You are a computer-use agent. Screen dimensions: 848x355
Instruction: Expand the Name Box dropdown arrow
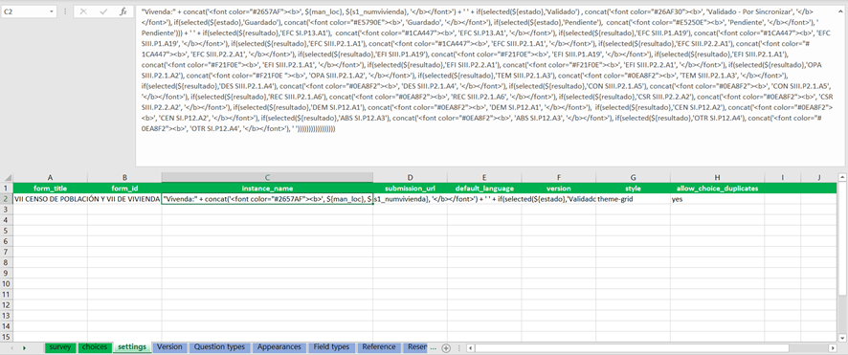52,11
